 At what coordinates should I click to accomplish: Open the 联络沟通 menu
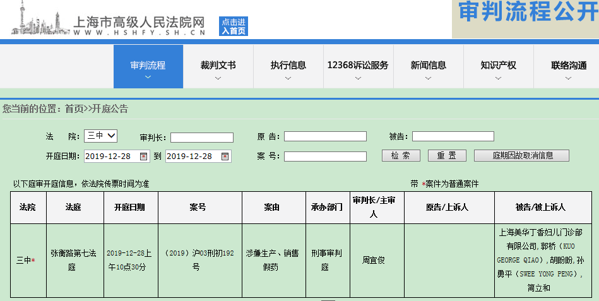coord(569,66)
